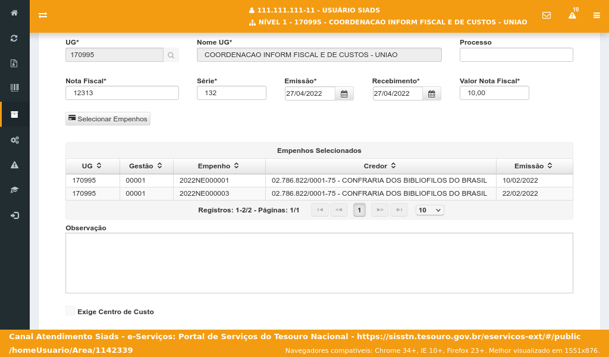Open the document file sidebar icon
The height and width of the screenshot is (357, 609).
14,63
